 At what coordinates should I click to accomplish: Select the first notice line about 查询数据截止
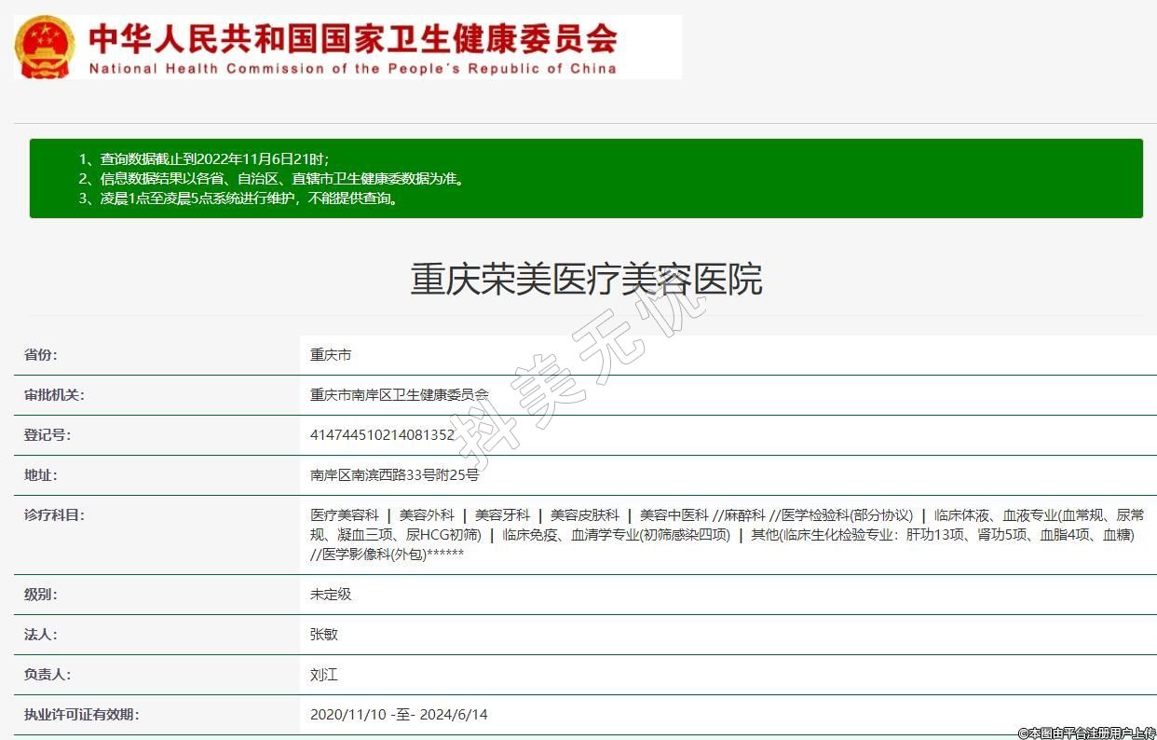[x=203, y=159]
